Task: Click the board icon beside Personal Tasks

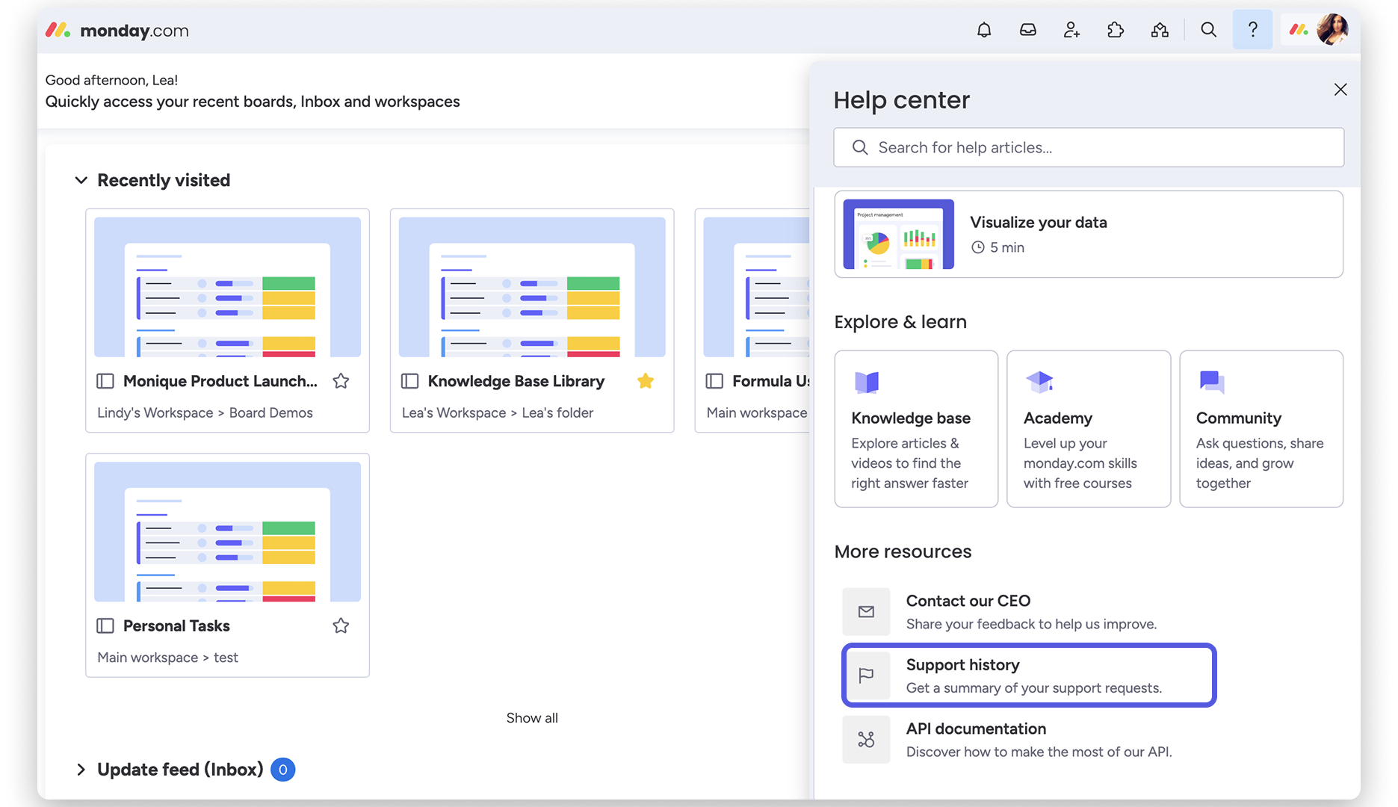Action: pos(105,625)
